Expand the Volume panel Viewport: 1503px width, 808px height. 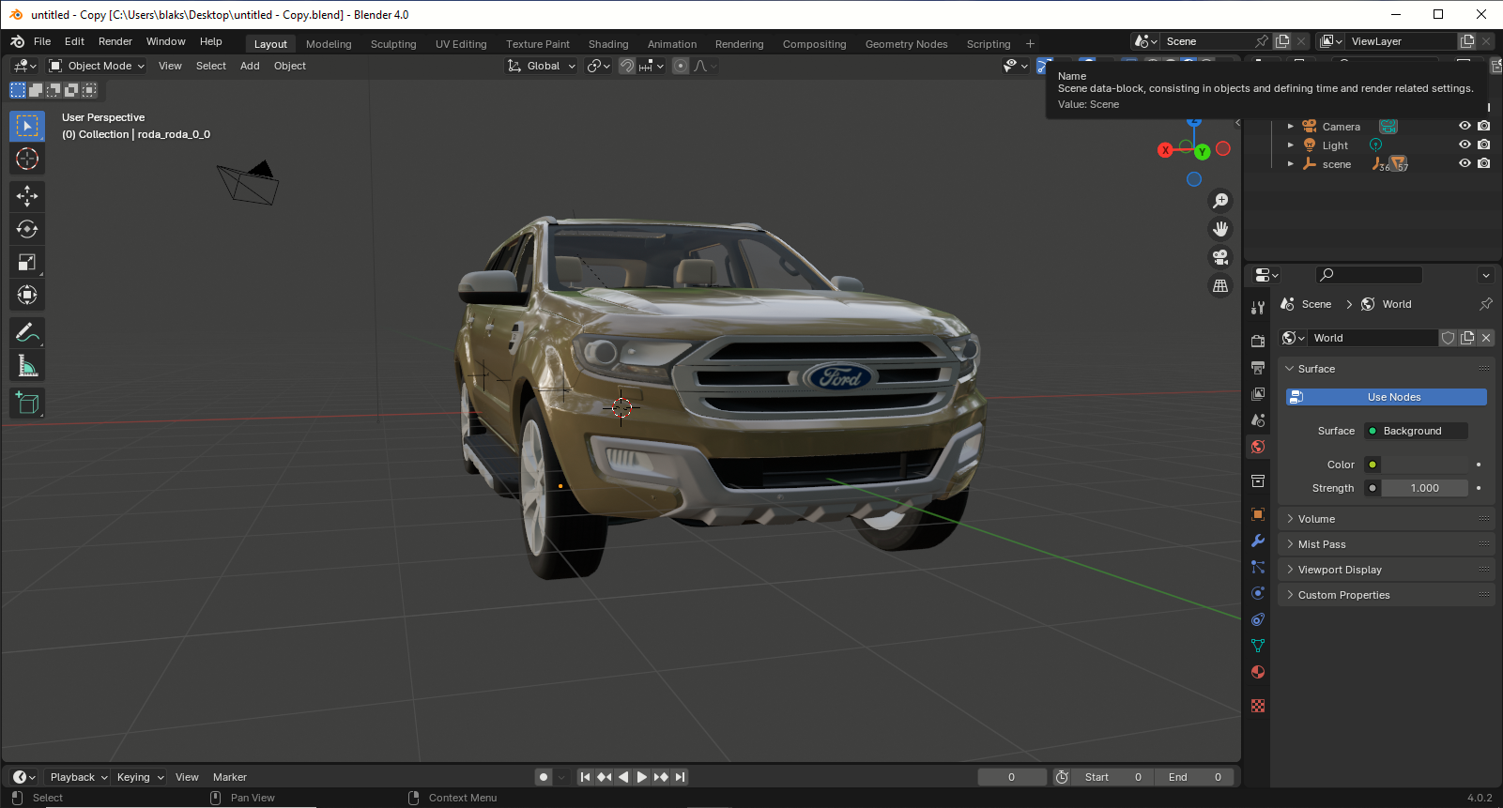pos(1386,519)
